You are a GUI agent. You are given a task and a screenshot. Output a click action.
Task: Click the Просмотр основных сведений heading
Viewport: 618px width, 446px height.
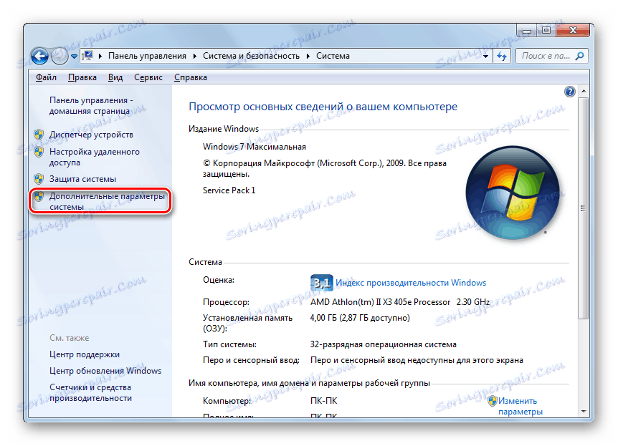323,107
